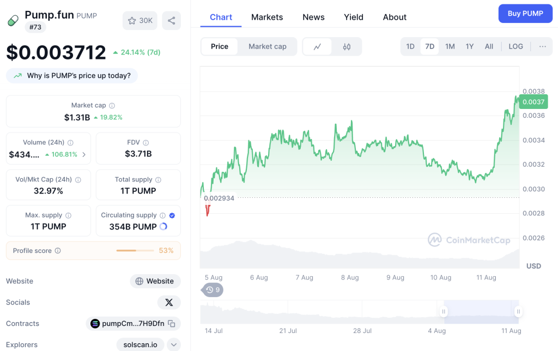
Task: Click Why is PUMP's price up today
Action: pos(72,76)
